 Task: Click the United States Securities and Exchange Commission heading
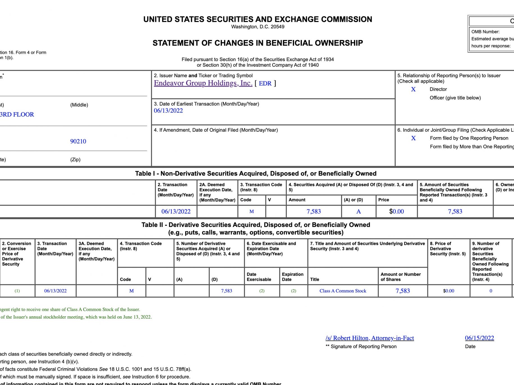[258, 19]
